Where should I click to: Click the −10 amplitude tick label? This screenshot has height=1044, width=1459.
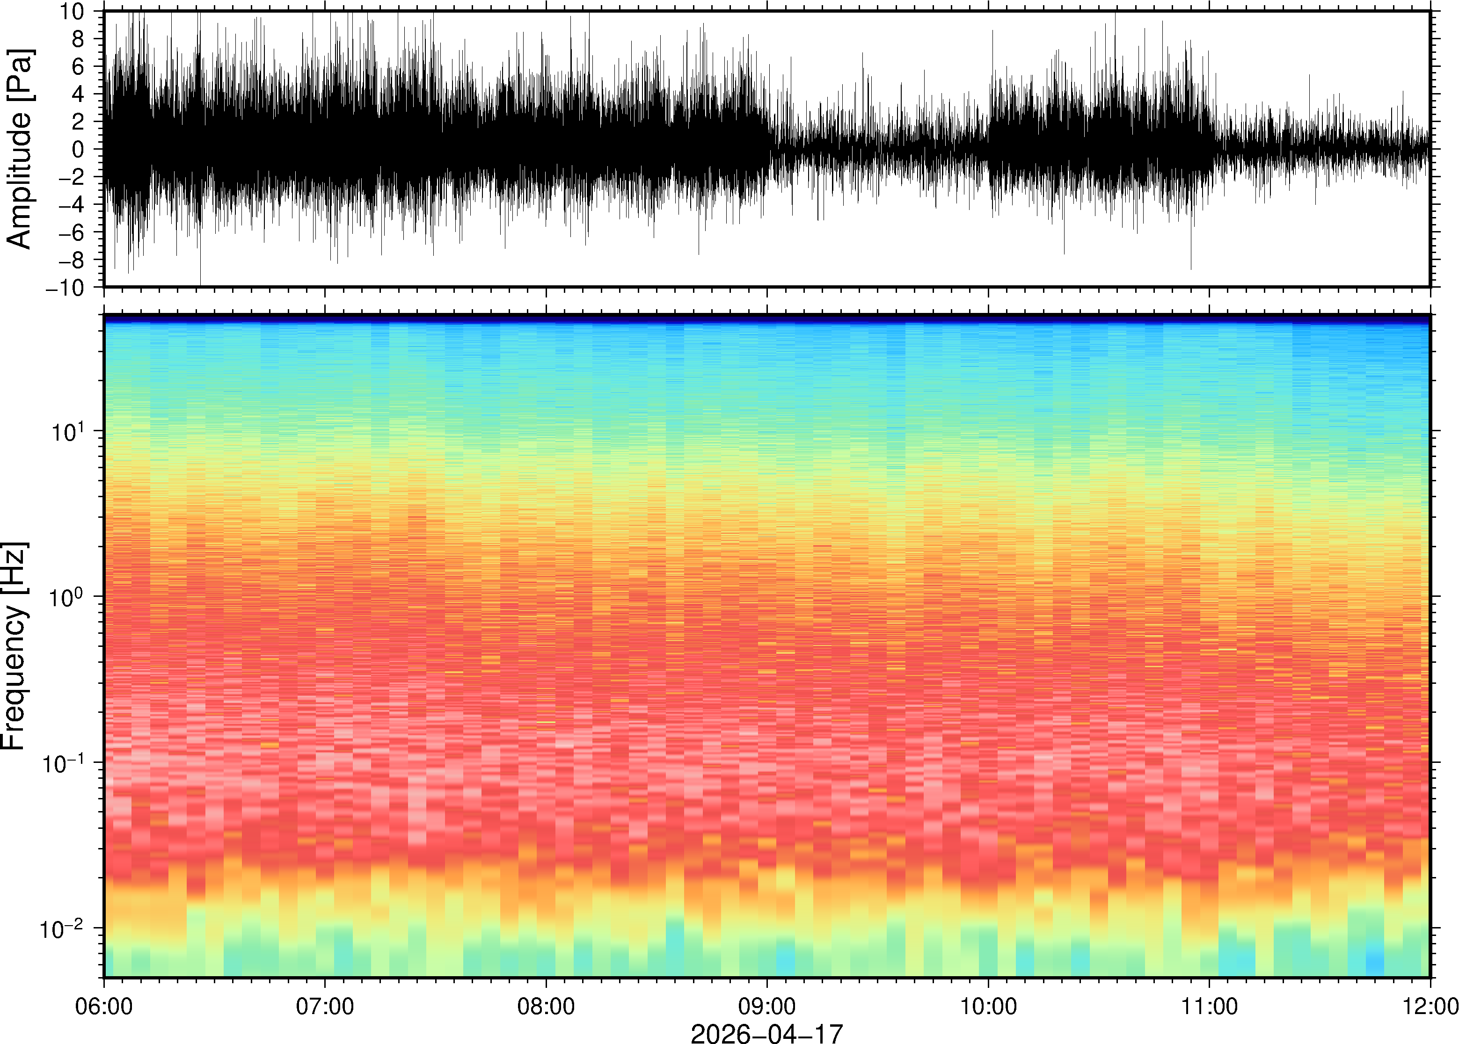coord(65,287)
